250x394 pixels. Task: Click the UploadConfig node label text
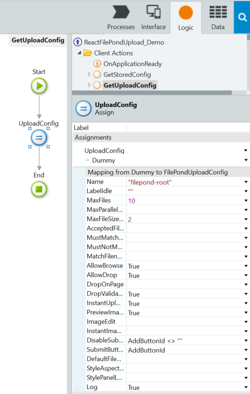click(x=39, y=123)
